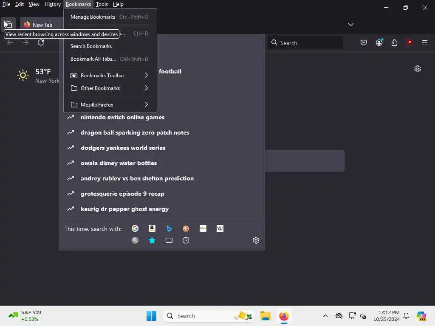
Task: Click the toolbar Search field
Action: tap(305, 43)
